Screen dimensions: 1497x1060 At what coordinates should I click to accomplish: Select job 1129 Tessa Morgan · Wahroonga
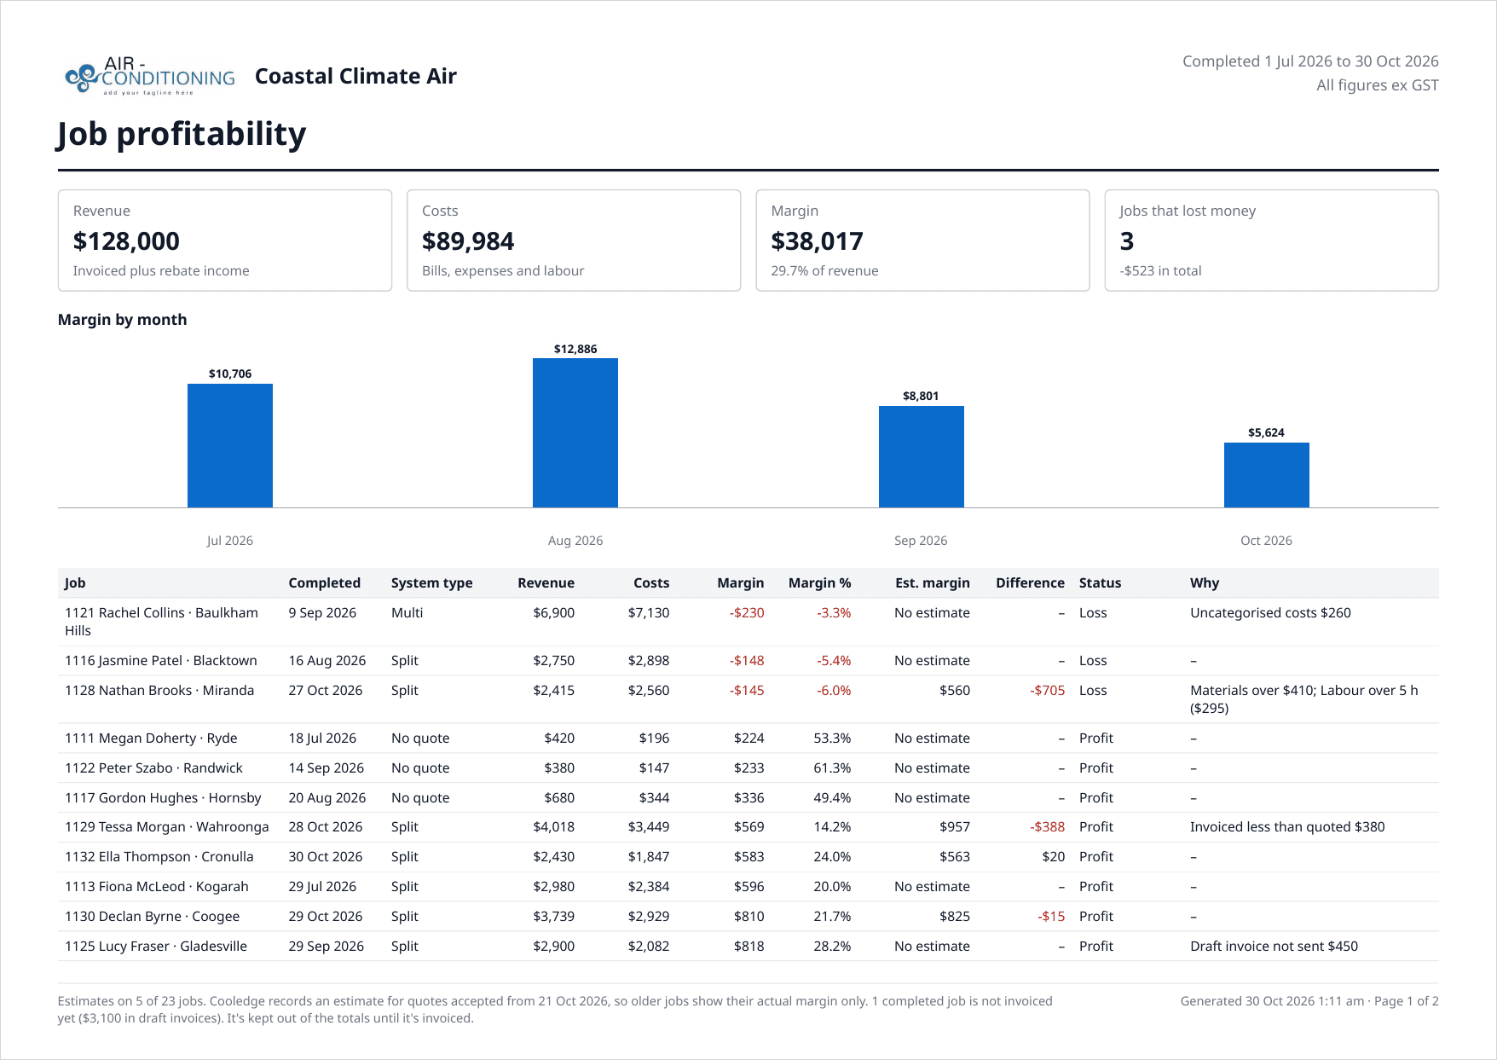tap(748, 827)
